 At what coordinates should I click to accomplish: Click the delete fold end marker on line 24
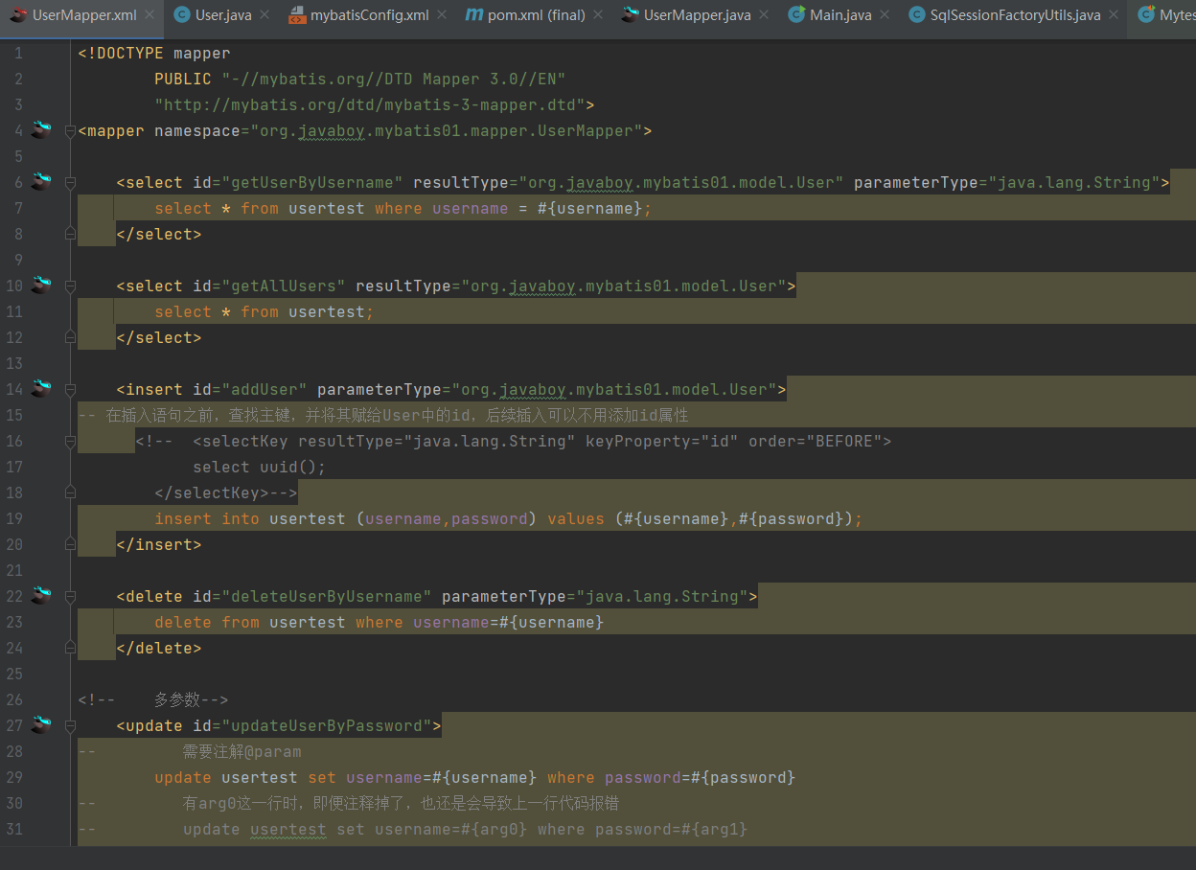(x=70, y=648)
